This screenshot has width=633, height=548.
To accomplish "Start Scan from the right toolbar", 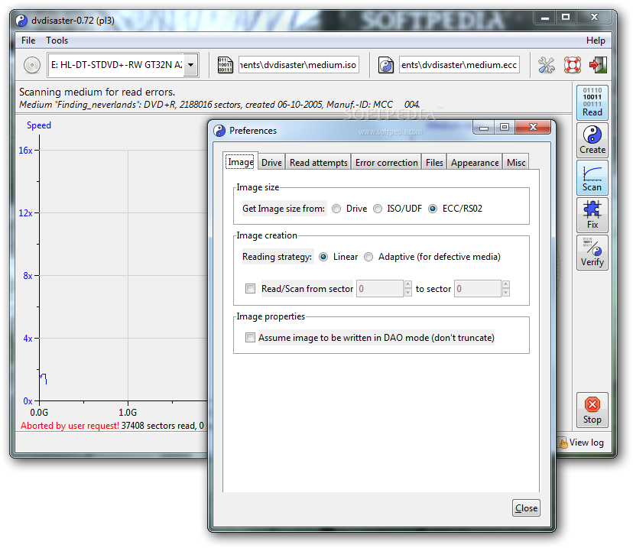I will click(x=592, y=177).
